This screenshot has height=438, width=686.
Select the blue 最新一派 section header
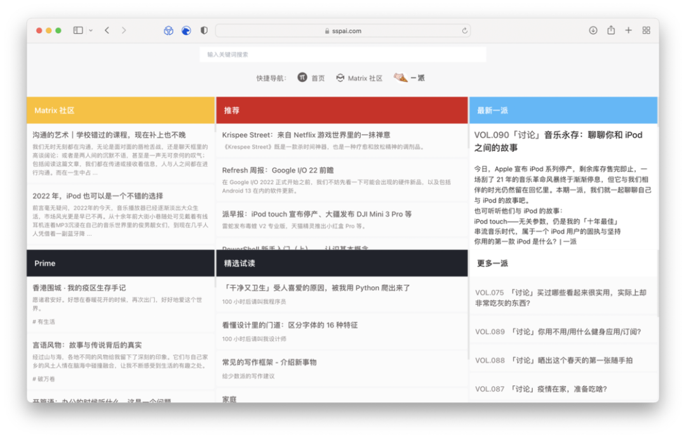(563, 110)
